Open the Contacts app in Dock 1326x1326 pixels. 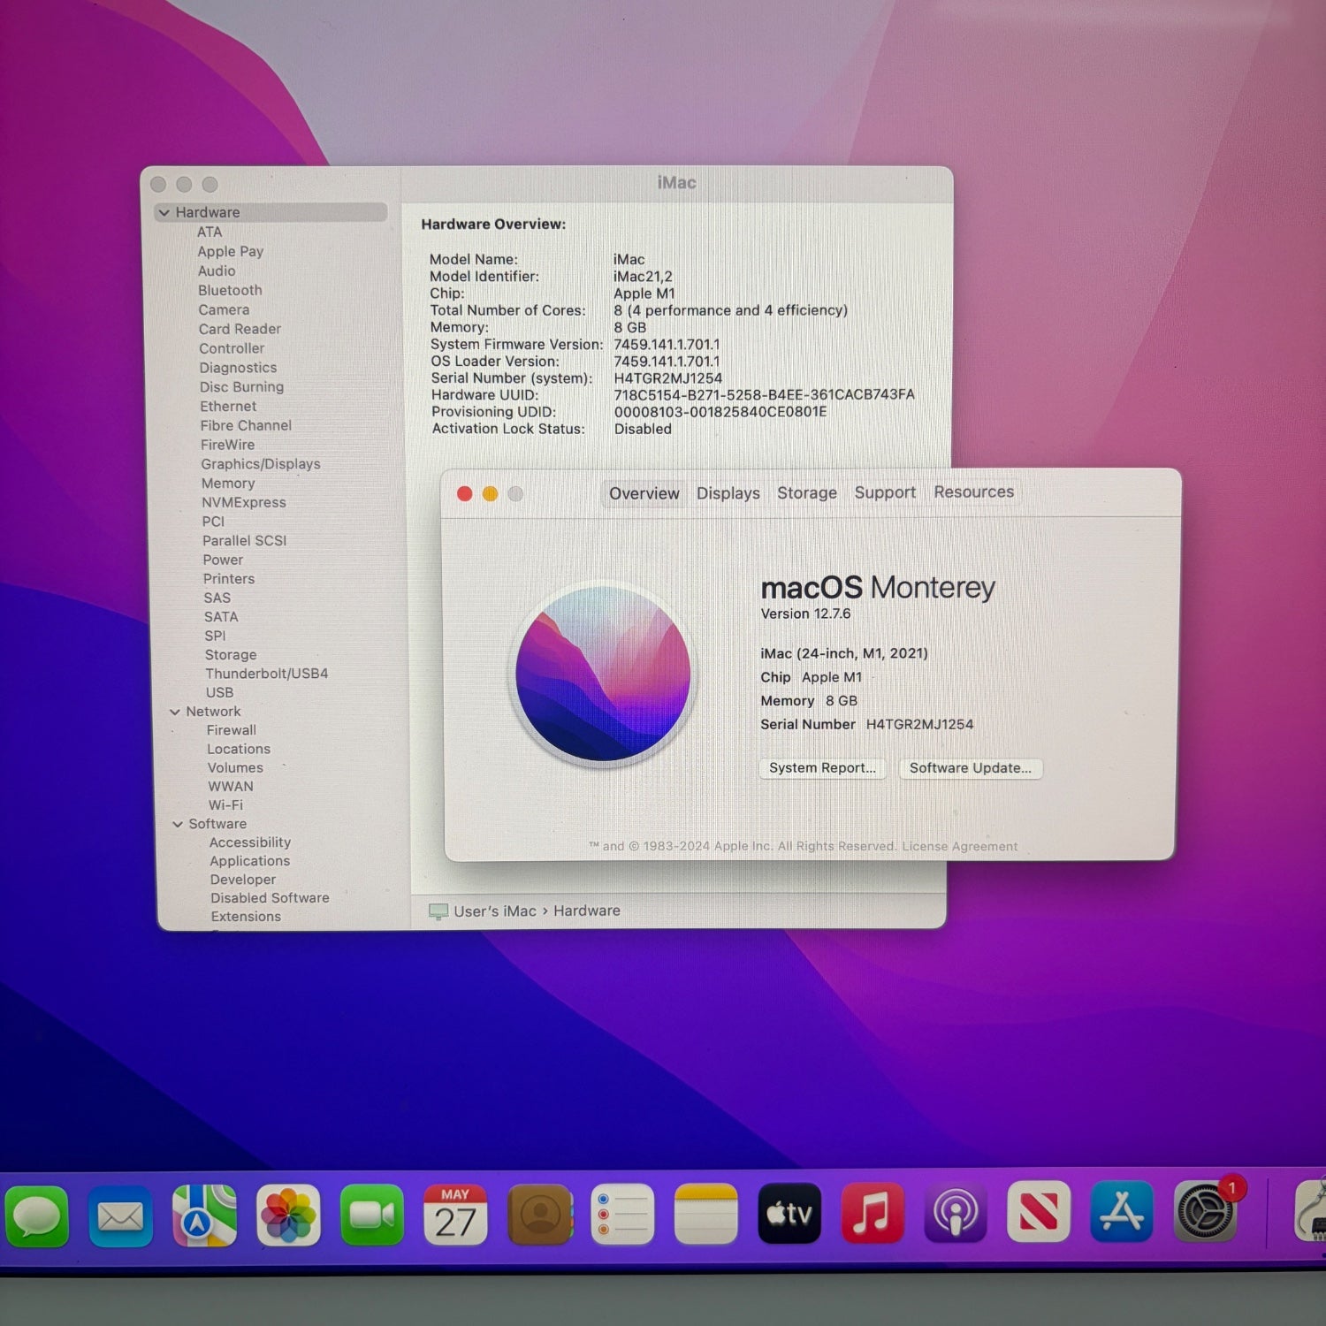(539, 1215)
